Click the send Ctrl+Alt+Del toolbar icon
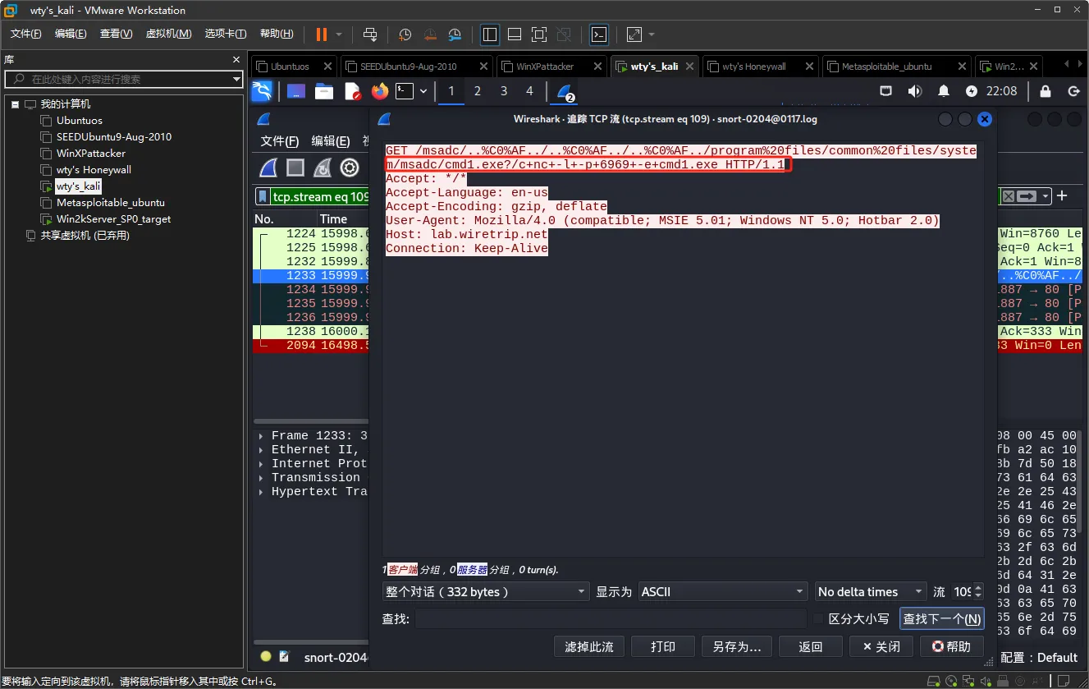This screenshot has height=689, width=1089. 370,34
